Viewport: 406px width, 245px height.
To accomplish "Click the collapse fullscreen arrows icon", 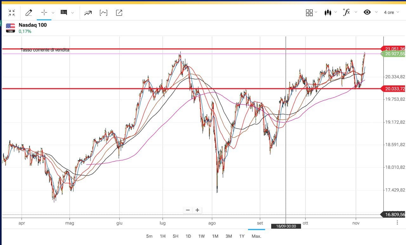I will click(12, 13).
